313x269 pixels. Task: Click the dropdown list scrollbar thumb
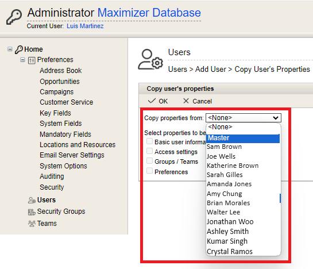point(280,198)
